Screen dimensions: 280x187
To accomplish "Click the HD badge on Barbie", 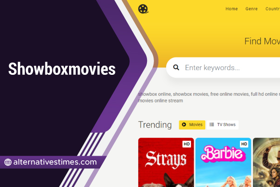I will (244, 144).
